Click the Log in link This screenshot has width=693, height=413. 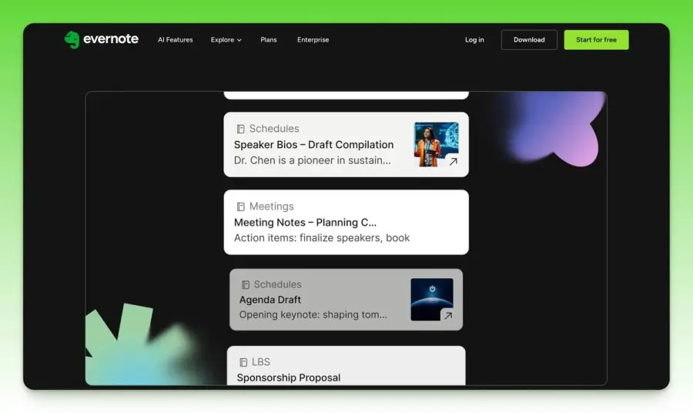tap(474, 40)
